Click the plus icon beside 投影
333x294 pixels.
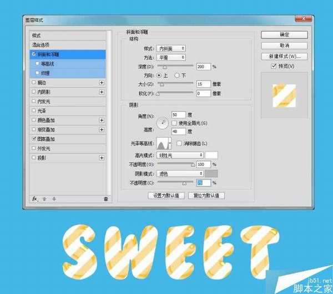tap(102, 158)
